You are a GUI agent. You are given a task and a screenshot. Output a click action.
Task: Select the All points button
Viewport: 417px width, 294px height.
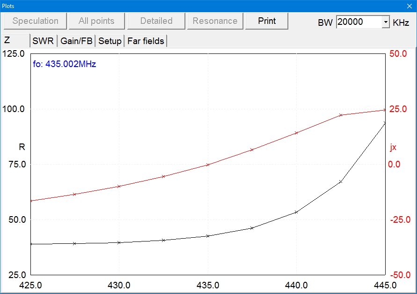[x=96, y=21]
